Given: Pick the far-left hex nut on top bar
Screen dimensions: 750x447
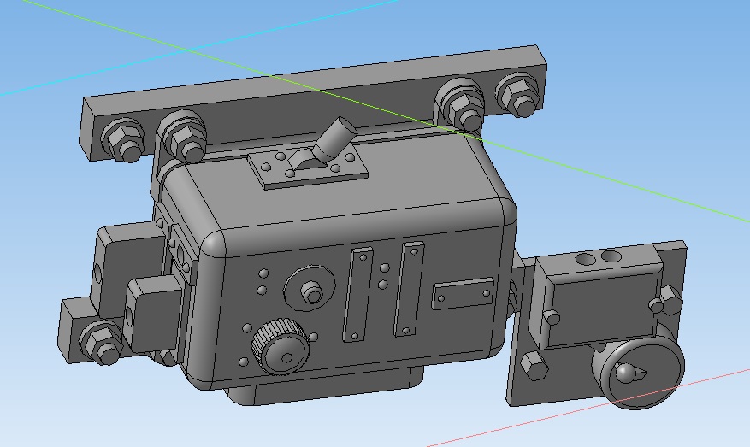Looking at the screenshot, I should pos(122,139).
